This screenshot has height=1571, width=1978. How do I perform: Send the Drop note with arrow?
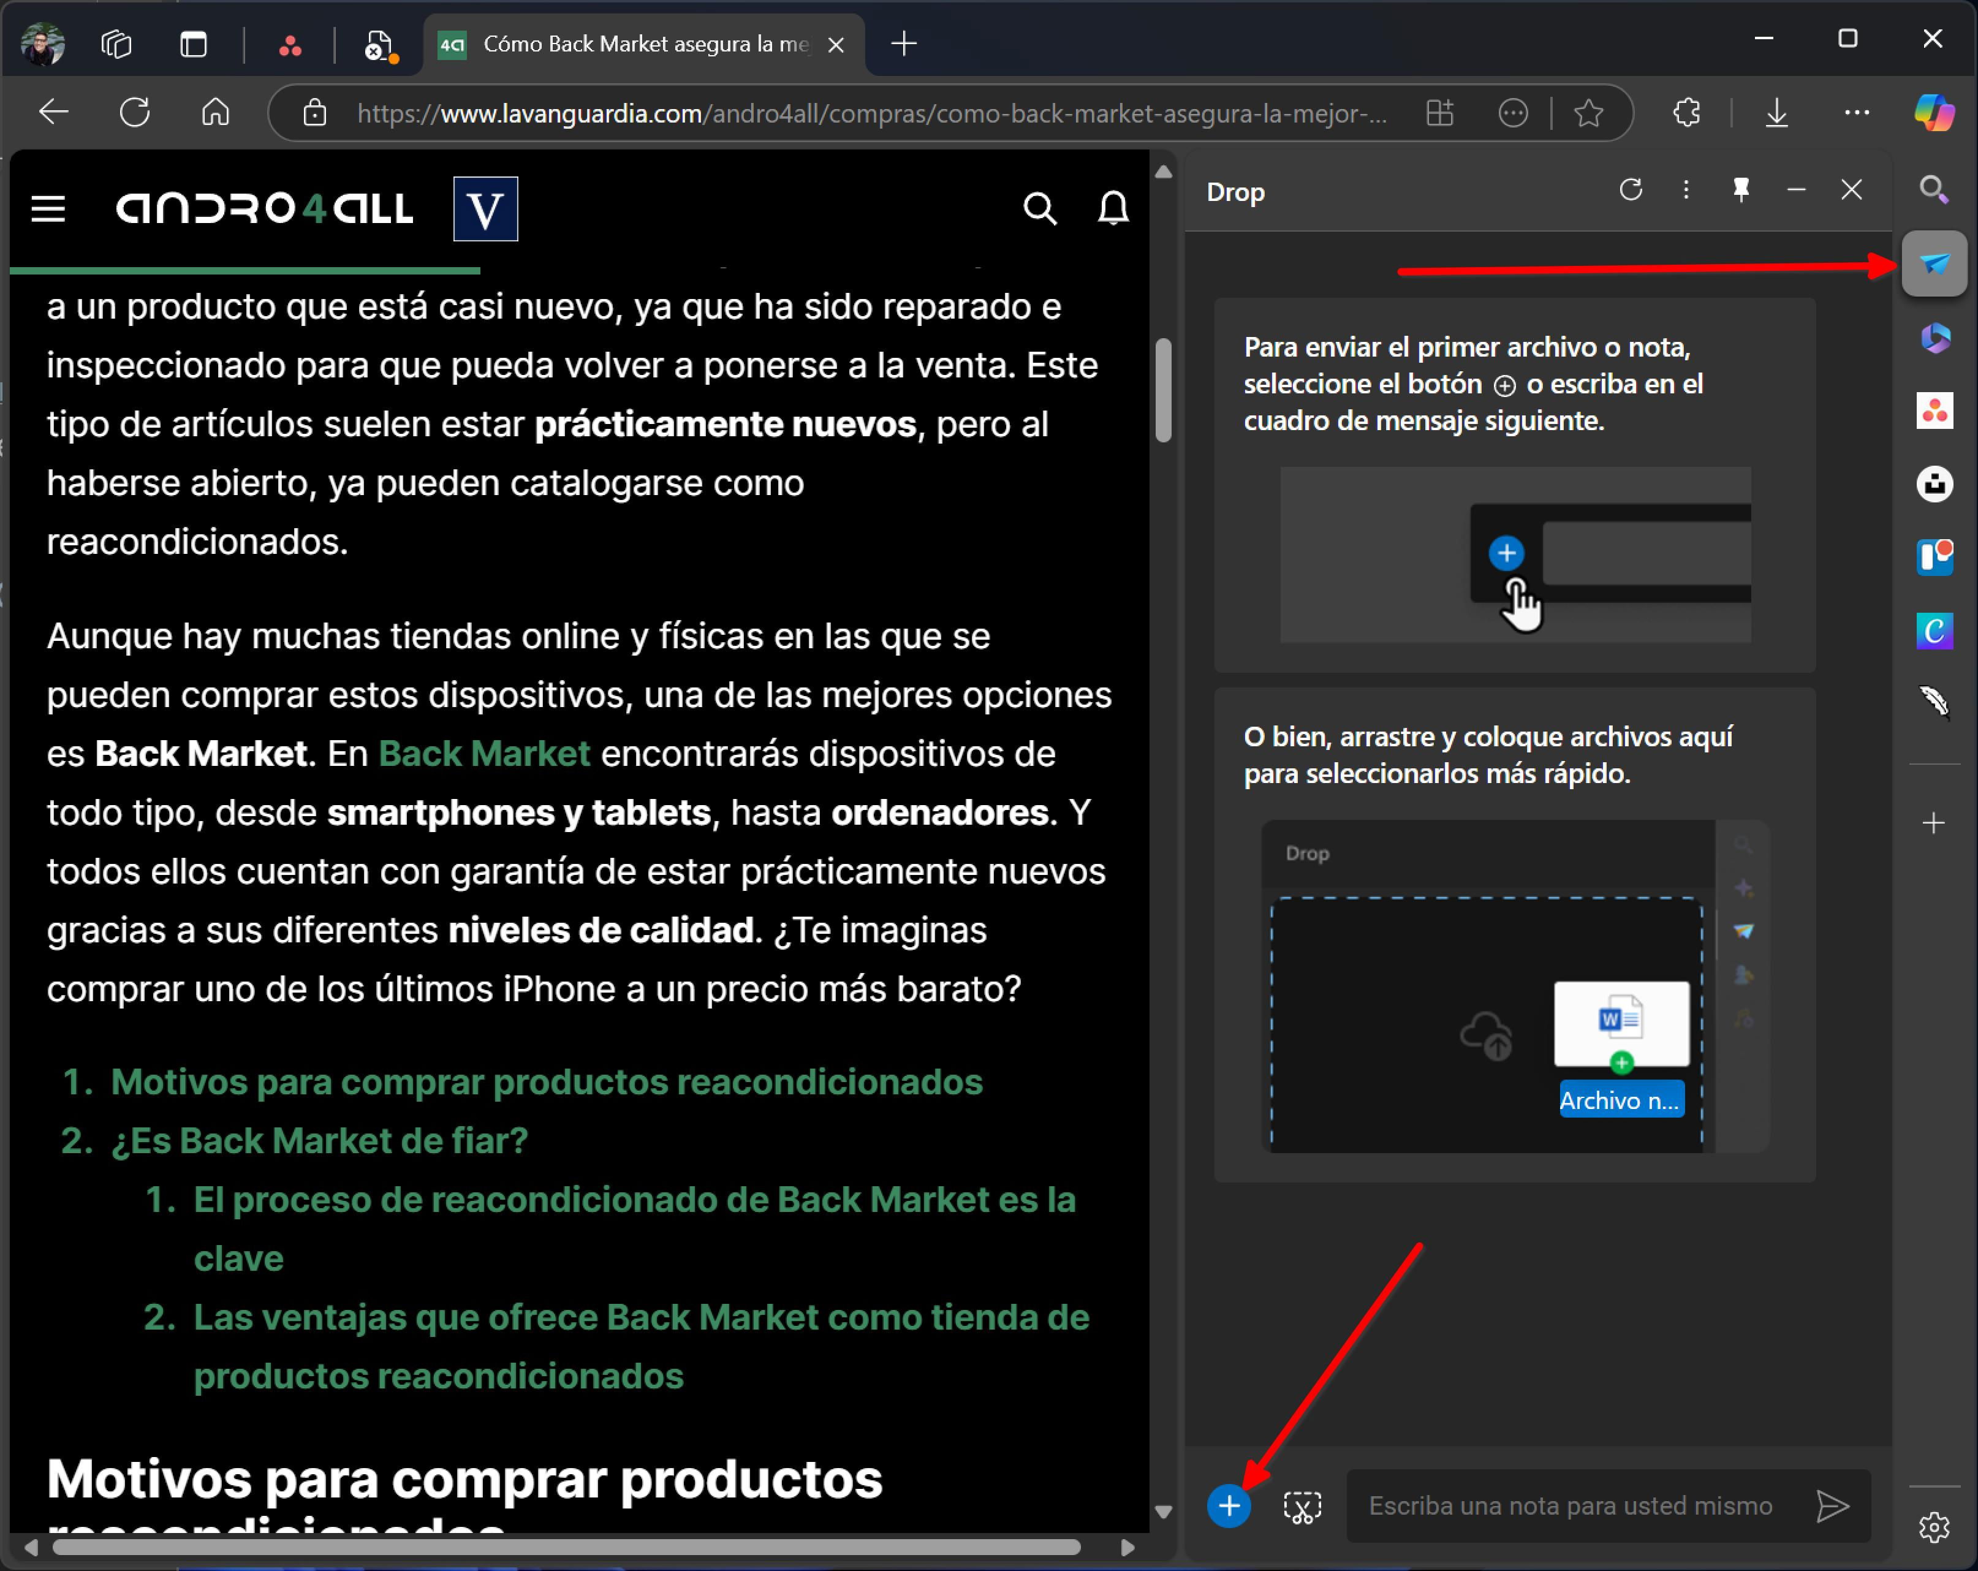(x=1832, y=1506)
